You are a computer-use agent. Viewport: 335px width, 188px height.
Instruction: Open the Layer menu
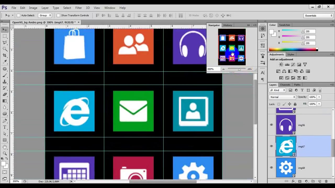[45, 8]
